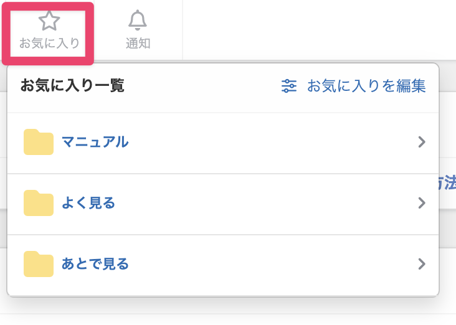This screenshot has width=456, height=325.
Task: Click the よく見る folder icon
Action: pyautogui.click(x=39, y=203)
